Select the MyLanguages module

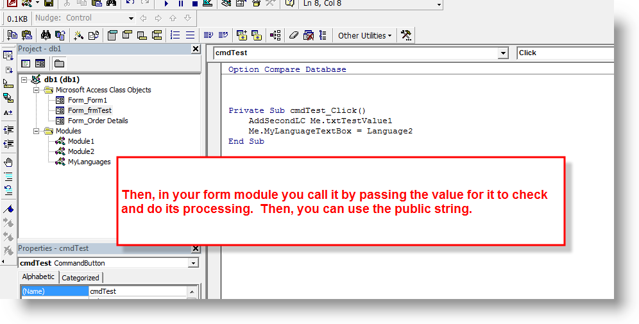click(89, 162)
